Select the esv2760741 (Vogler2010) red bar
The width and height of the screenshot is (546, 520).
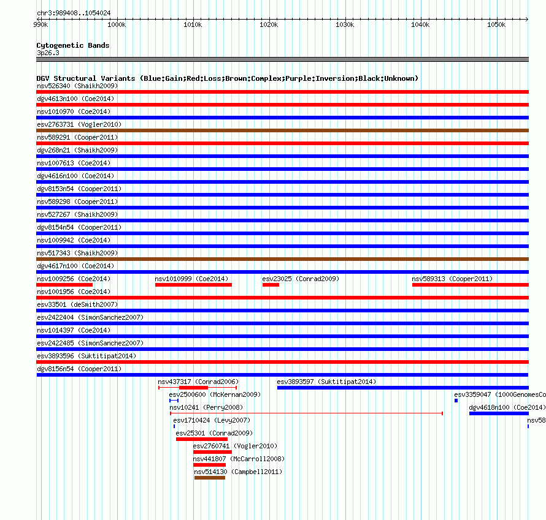pos(212,452)
